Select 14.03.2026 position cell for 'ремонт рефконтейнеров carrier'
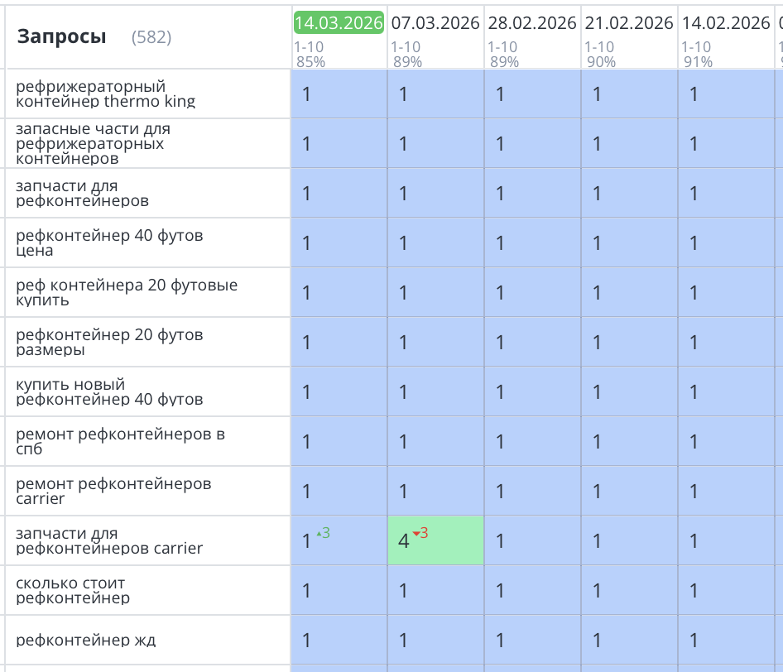This screenshot has height=672, width=783. pos(339,492)
